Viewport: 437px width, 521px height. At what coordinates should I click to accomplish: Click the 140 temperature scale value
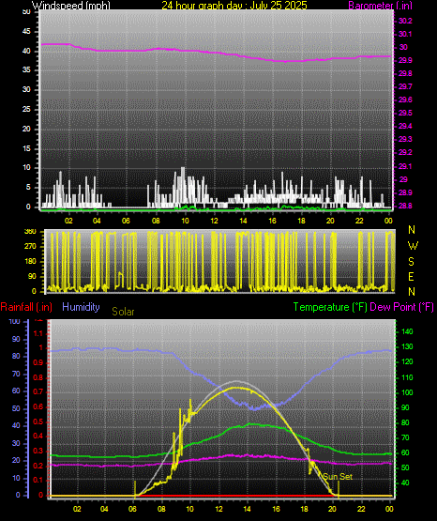point(407,331)
